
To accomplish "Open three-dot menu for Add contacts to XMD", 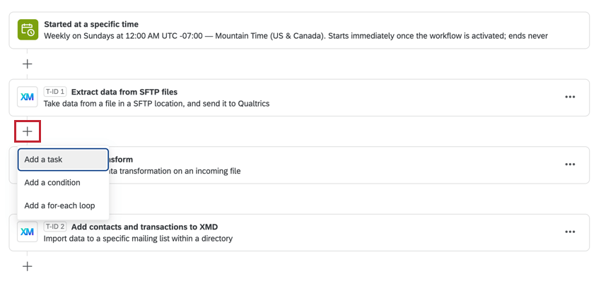I will coord(570,232).
